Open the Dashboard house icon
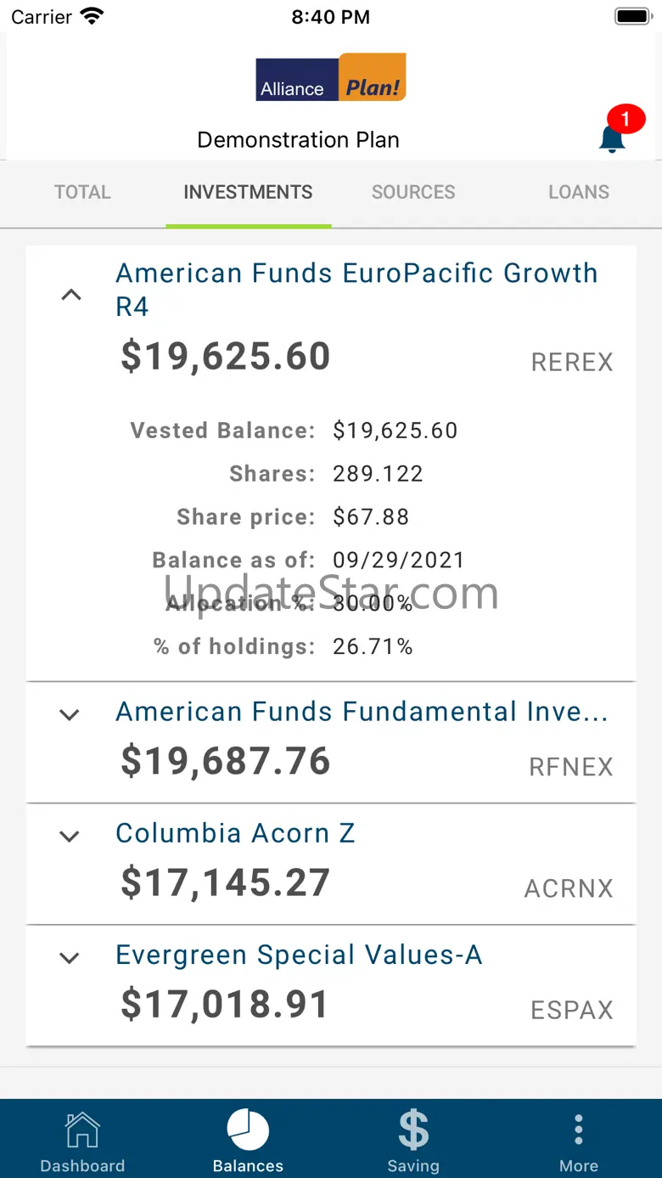This screenshot has height=1178, width=662. (x=82, y=1131)
